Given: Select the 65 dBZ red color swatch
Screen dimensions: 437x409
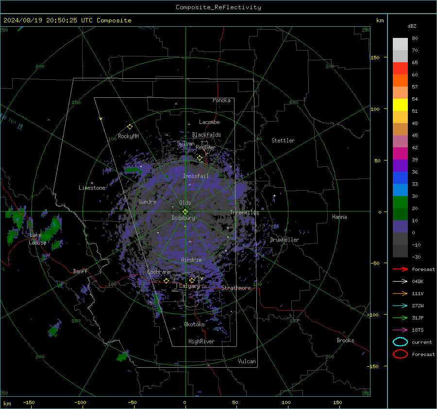Looking at the screenshot, I should (400, 69).
